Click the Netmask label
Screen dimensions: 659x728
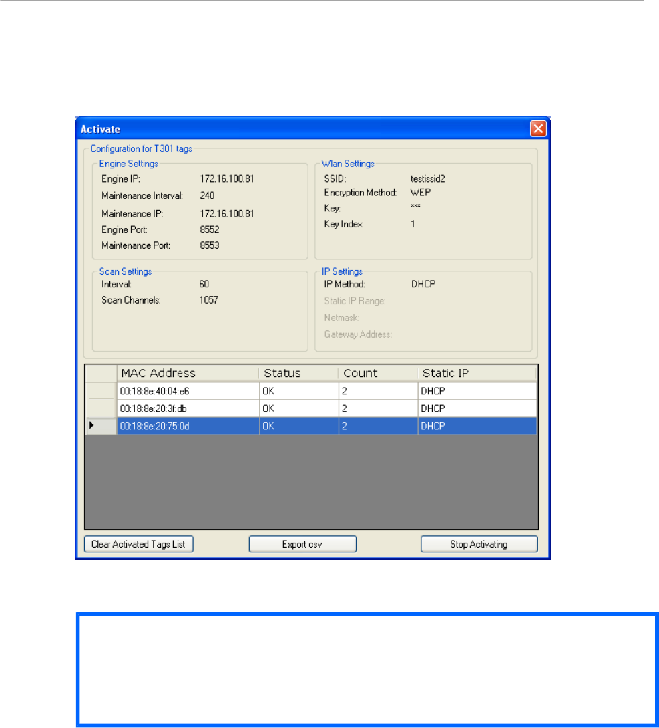[x=342, y=318]
